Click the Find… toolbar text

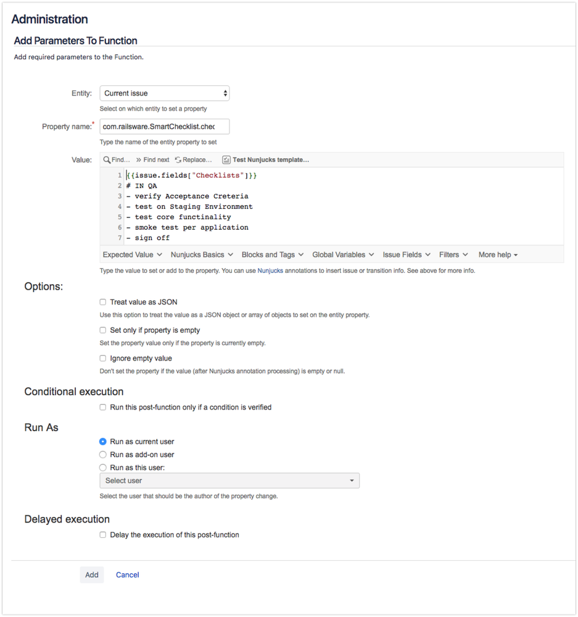tap(121, 160)
